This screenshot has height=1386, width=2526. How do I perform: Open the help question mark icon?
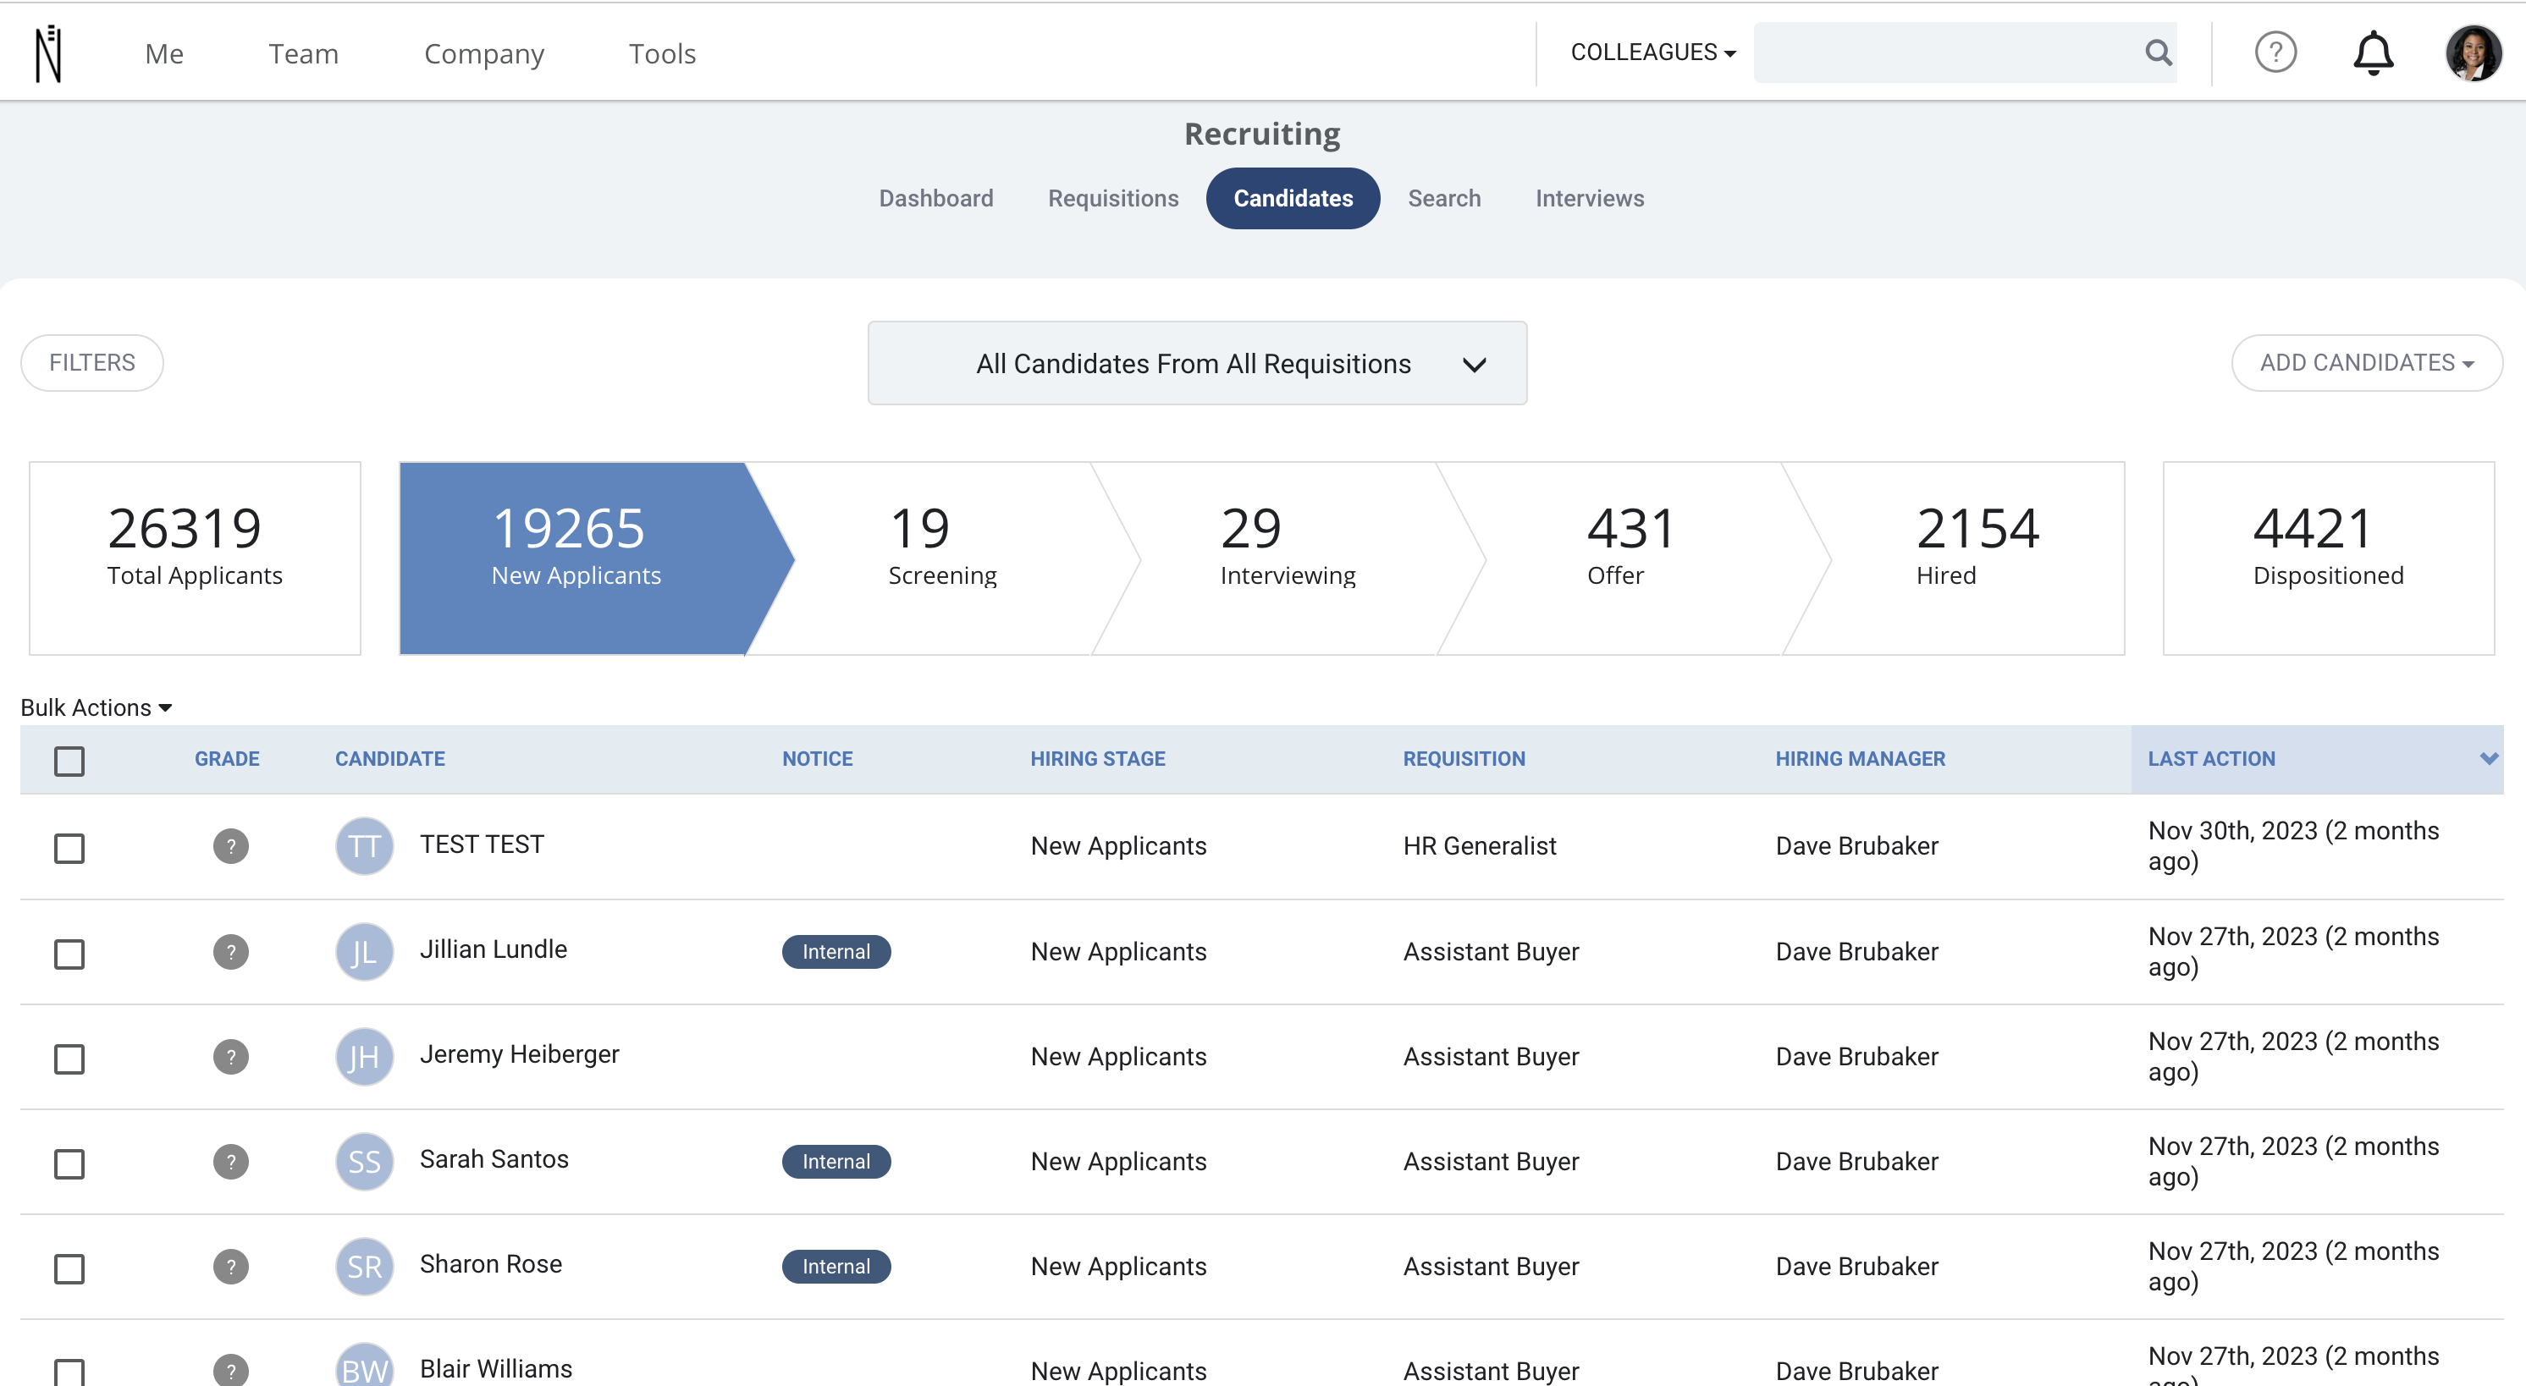2275,52
